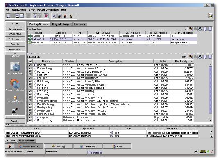Open the Resource Manager sidebar icon
Image resolution: width=220 pixels, height=161 pixels.
point(15,84)
